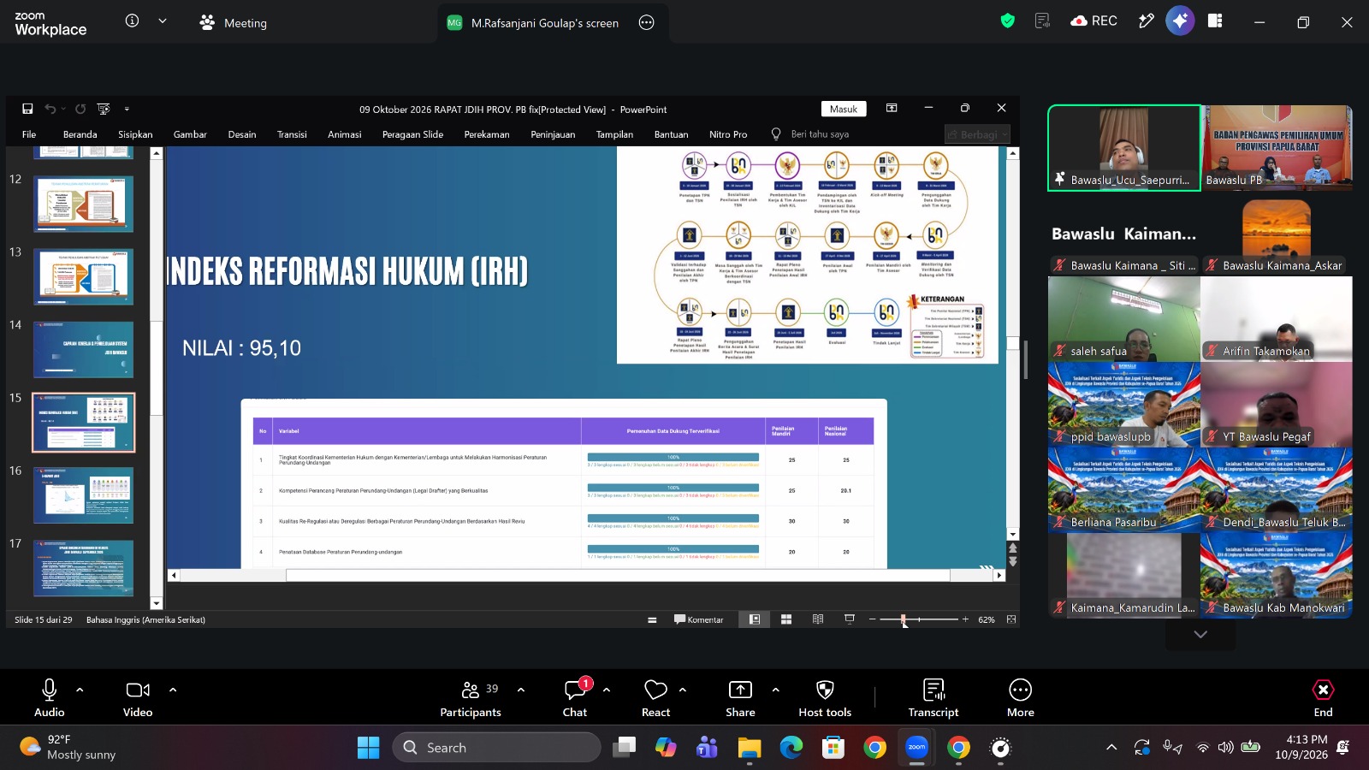Open the More options menu

click(1021, 697)
